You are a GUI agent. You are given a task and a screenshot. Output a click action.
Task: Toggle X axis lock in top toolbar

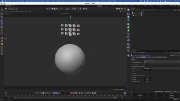[x=9, y=9]
